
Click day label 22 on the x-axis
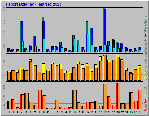pos(100,113)
